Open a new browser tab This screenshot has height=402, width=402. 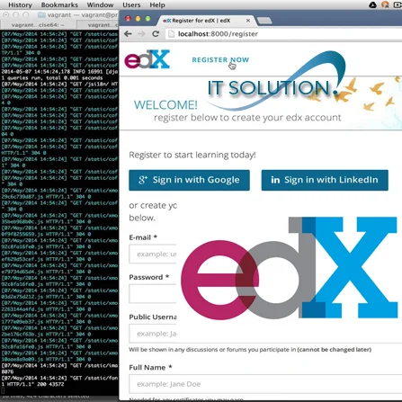pyautogui.click(x=264, y=21)
